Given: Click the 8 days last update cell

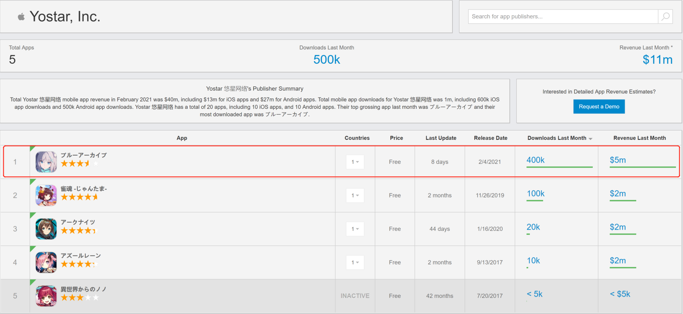Looking at the screenshot, I should tap(440, 162).
